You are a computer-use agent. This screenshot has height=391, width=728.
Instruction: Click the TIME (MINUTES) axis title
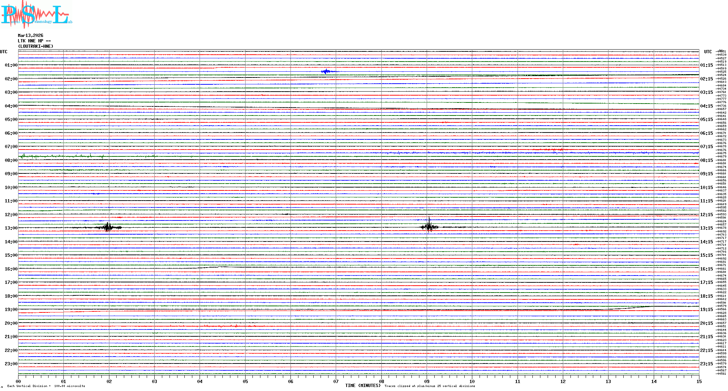(363, 386)
